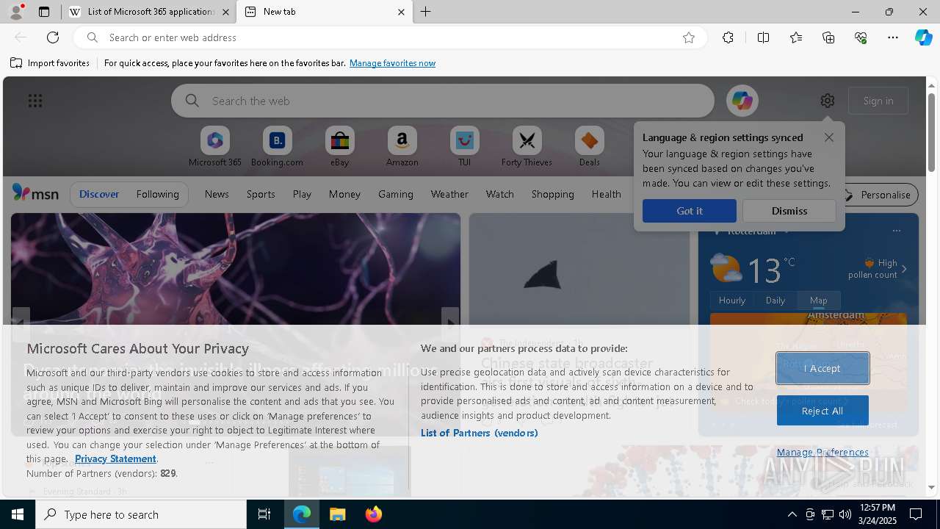
Task: Open the News menu item
Action: coord(217,194)
